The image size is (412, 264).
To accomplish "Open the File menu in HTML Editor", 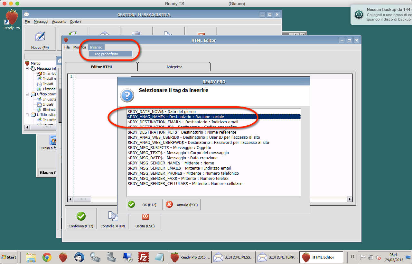I will pyautogui.click(x=67, y=47).
